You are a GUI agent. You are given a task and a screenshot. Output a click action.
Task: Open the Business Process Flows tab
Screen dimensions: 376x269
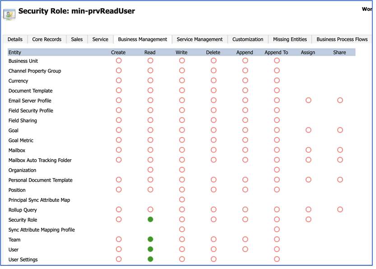tap(342, 39)
